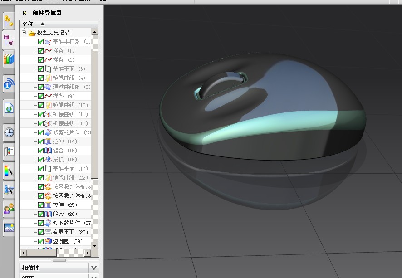Uncheck the 基准平面 (17) checkbox
Screen dimensions: 402x278
[41, 169]
